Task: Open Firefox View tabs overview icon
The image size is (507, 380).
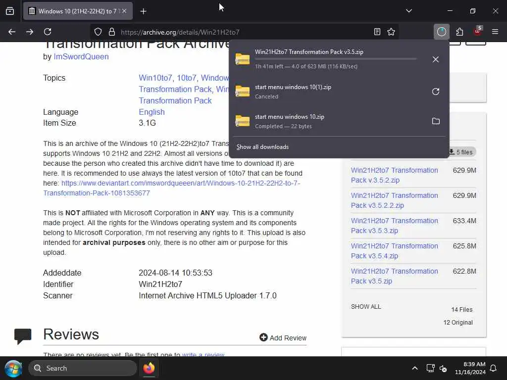Action: pyautogui.click(x=10, y=11)
